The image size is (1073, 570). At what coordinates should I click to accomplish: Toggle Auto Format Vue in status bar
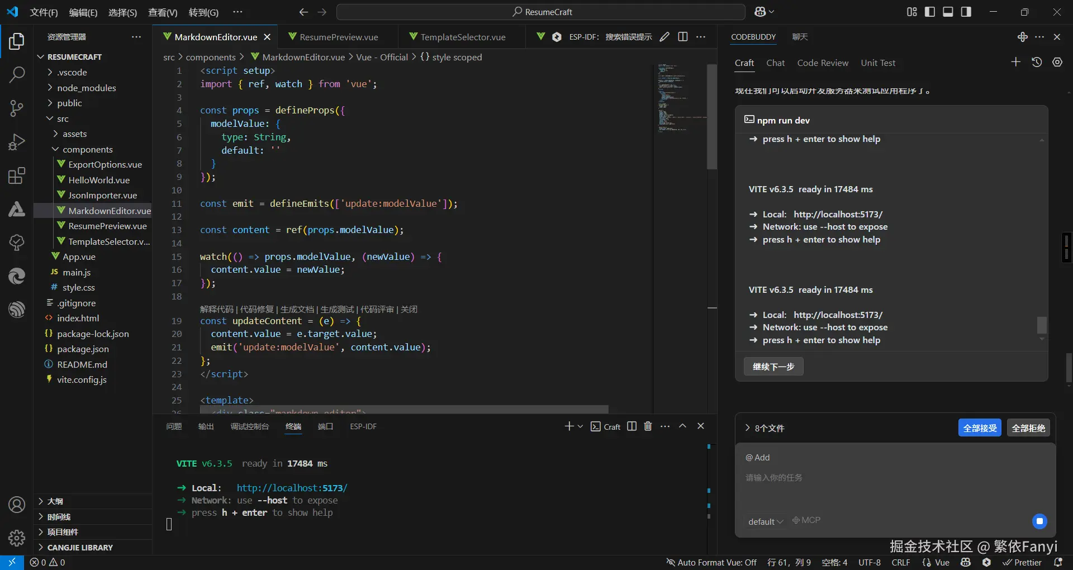(x=711, y=562)
